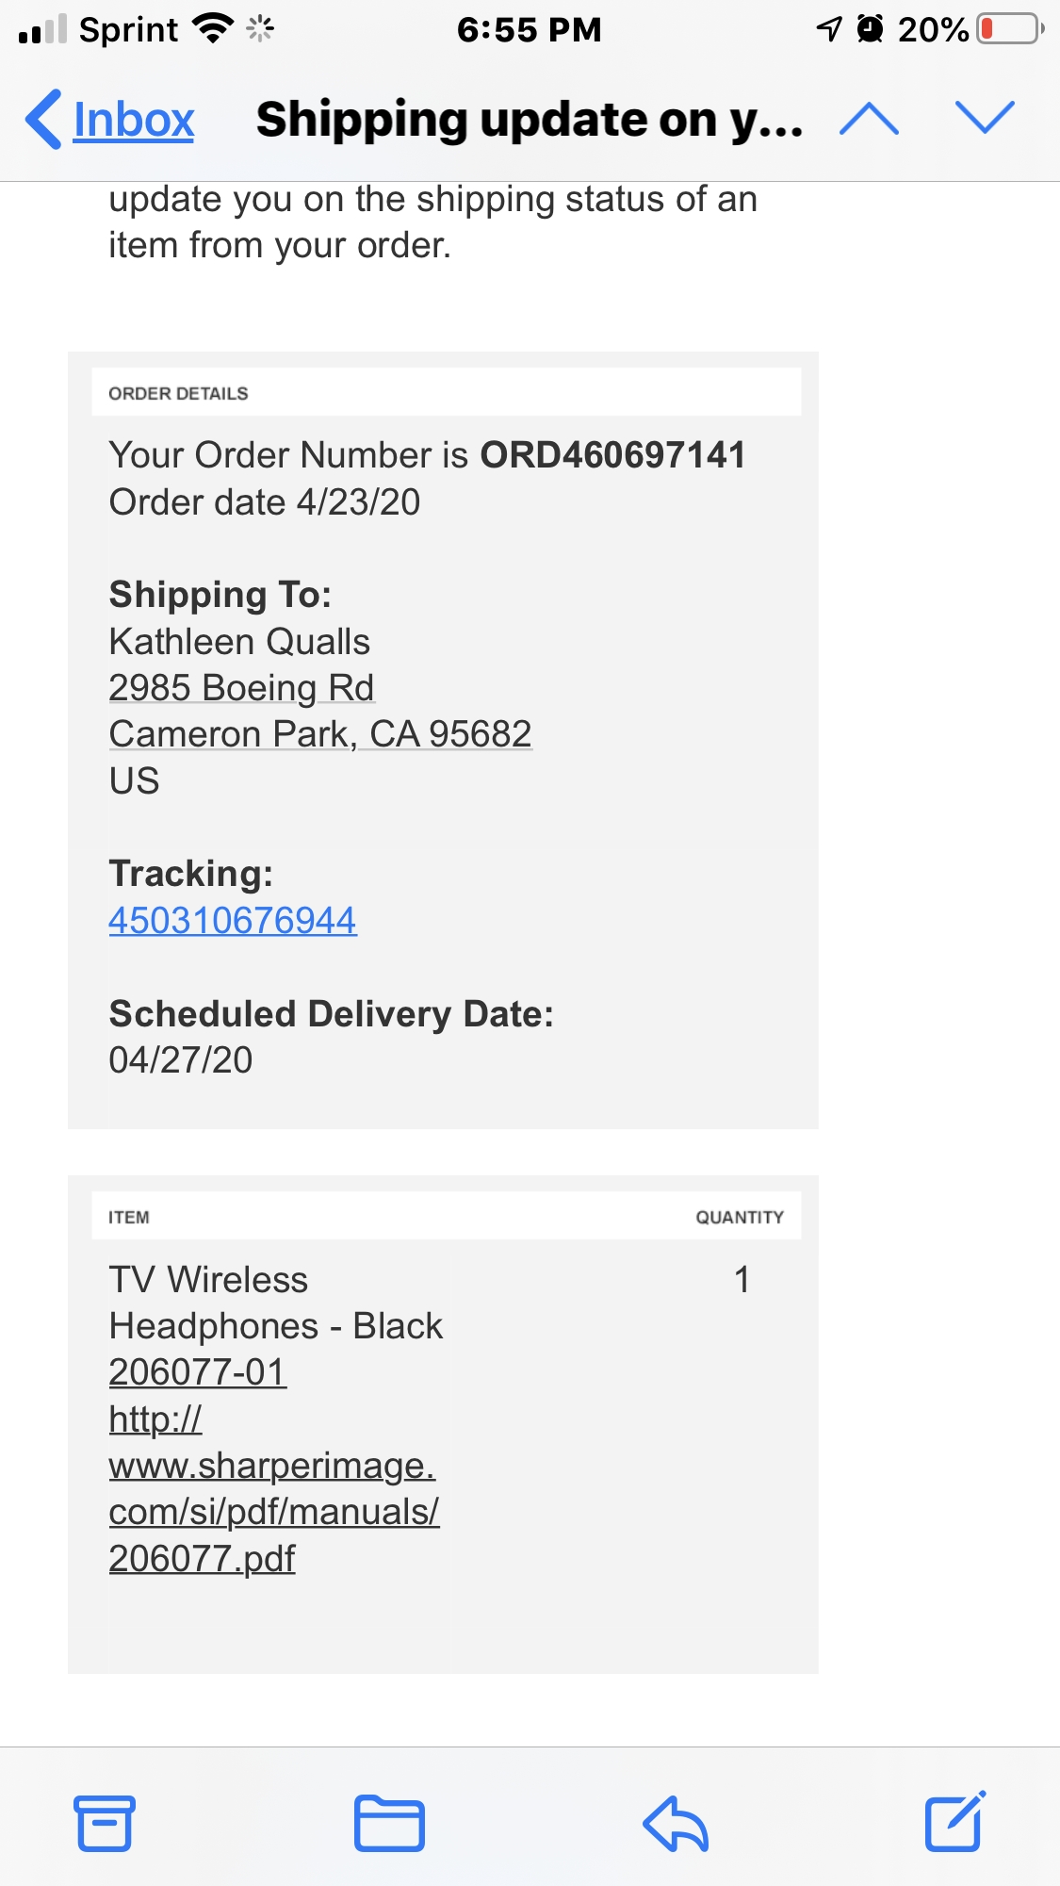The image size is (1060, 1886).
Task: Tap the 6:55 PM status bar clock
Action: tap(529, 29)
